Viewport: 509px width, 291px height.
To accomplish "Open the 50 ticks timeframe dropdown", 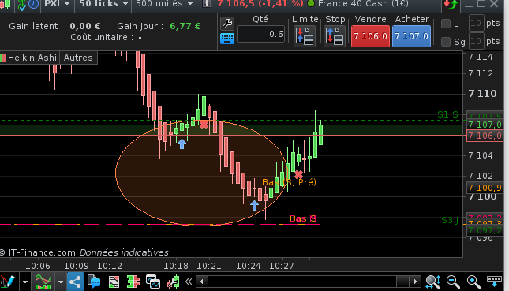I will [103, 4].
